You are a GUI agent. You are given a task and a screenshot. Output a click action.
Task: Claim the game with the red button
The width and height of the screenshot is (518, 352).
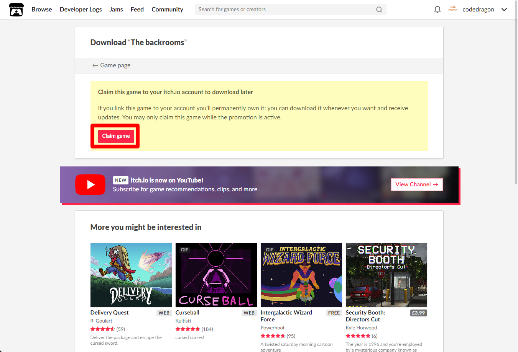click(116, 136)
